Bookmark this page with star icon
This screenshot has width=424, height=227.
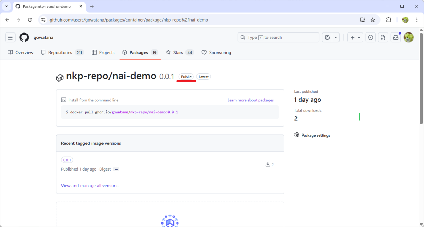tap(373, 20)
